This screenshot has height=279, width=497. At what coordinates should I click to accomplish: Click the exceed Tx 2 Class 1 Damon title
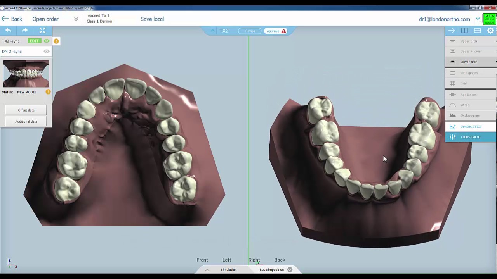click(x=99, y=19)
